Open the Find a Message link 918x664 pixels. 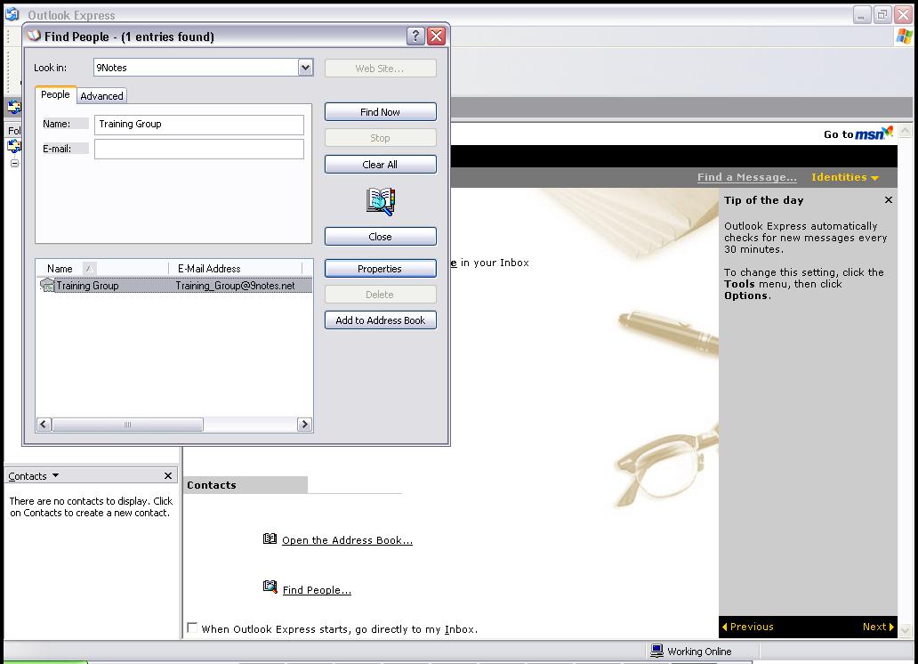746,177
